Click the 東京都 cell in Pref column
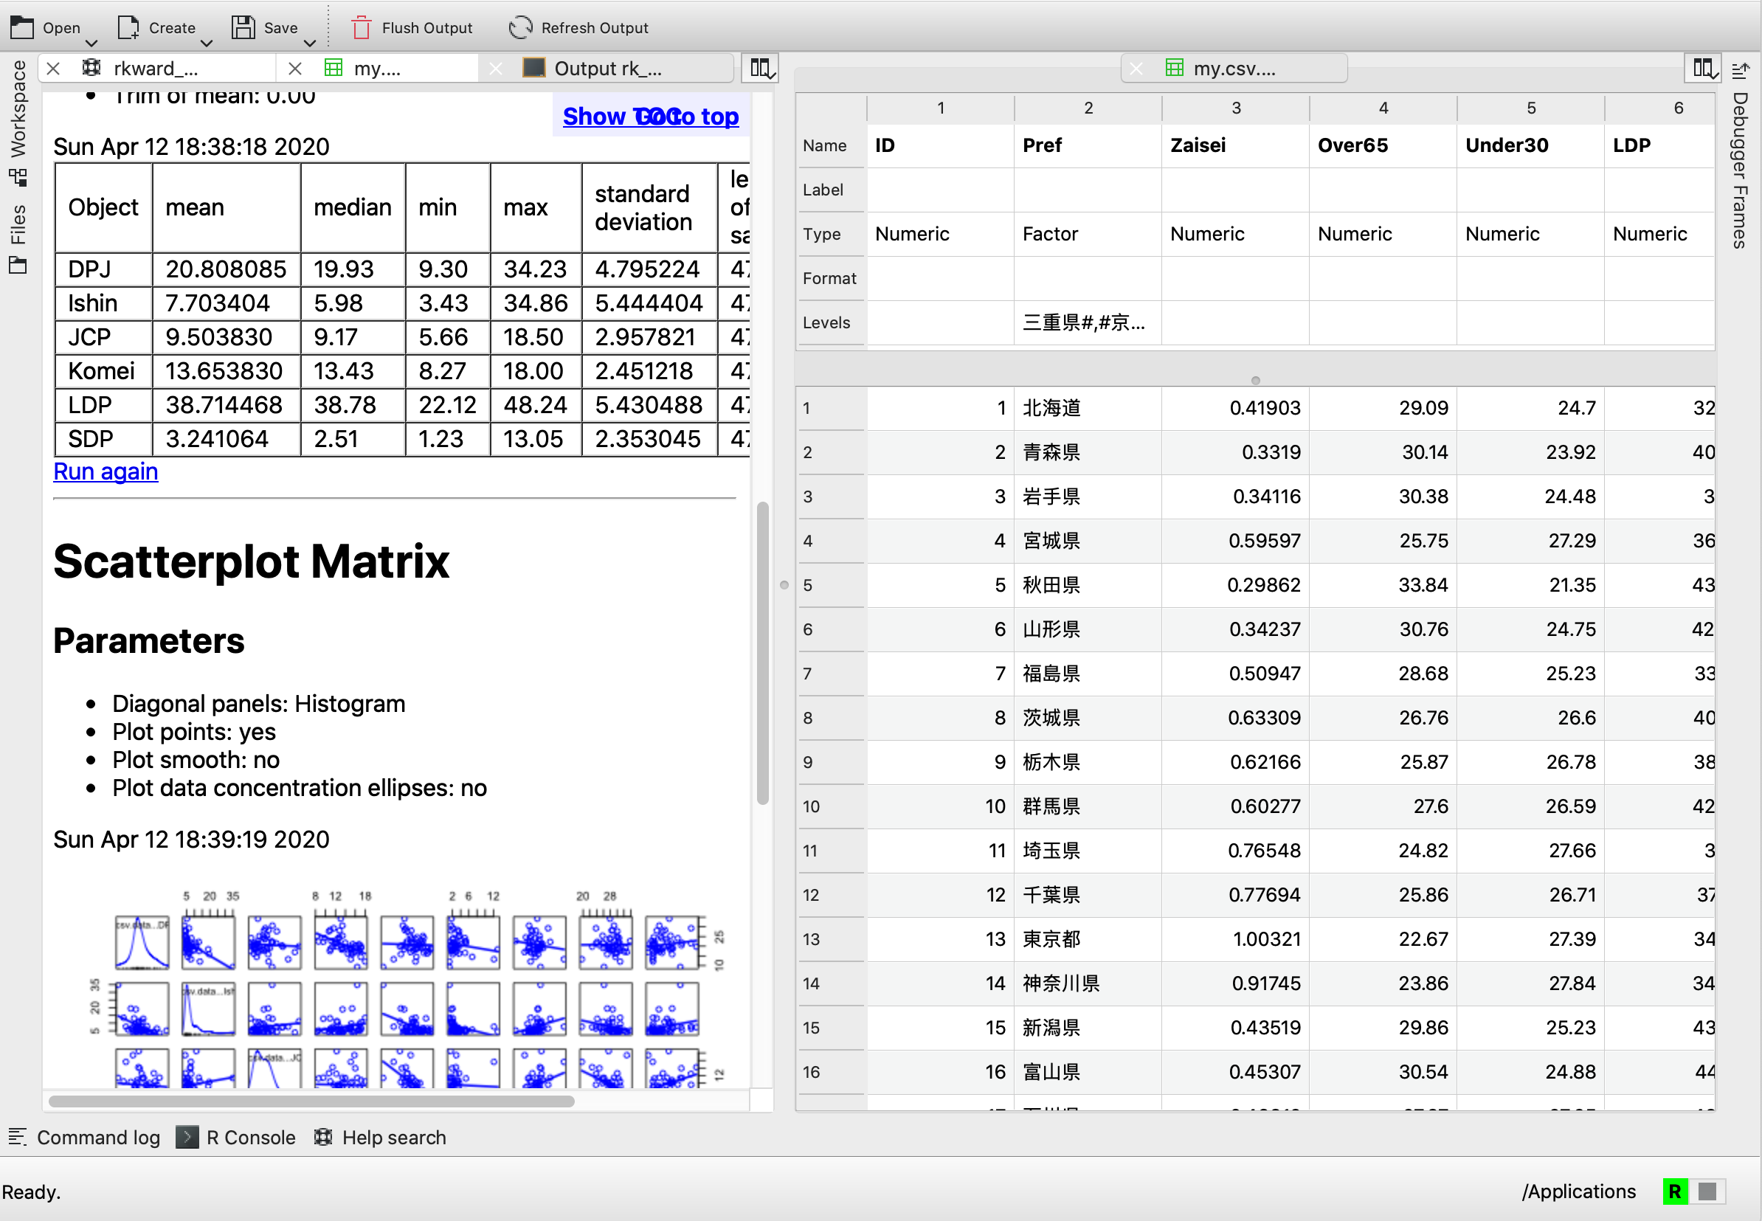This screenshot has height=1221, width=1762. coord(1088,938)
